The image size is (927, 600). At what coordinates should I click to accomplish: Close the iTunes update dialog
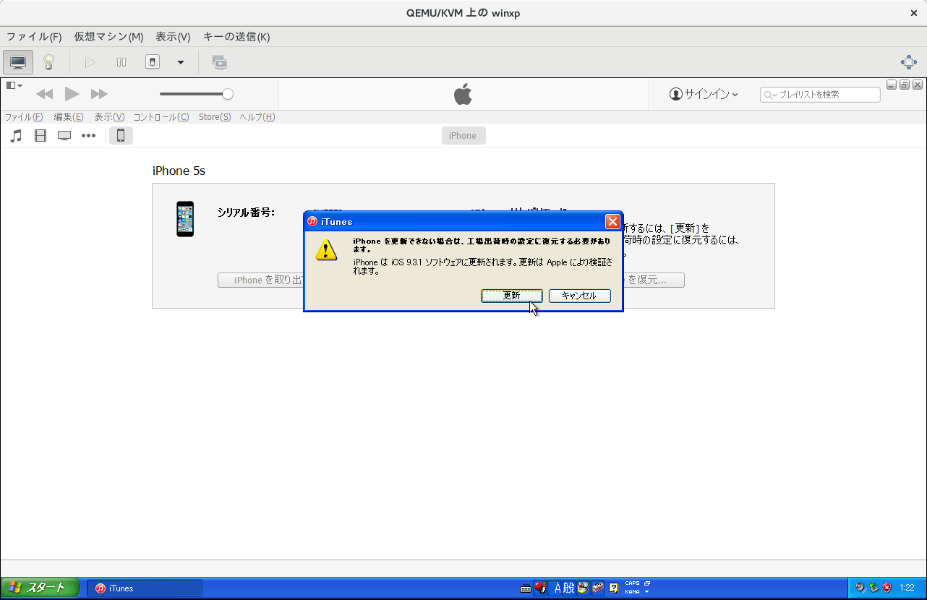click(612, 222)
